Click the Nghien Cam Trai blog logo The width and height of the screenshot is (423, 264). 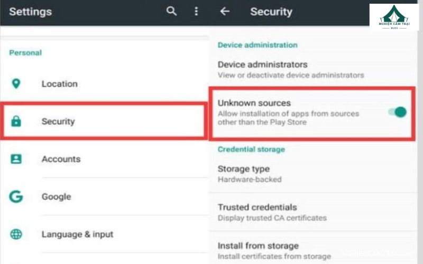pyautogui.click(x=394, y=17)
